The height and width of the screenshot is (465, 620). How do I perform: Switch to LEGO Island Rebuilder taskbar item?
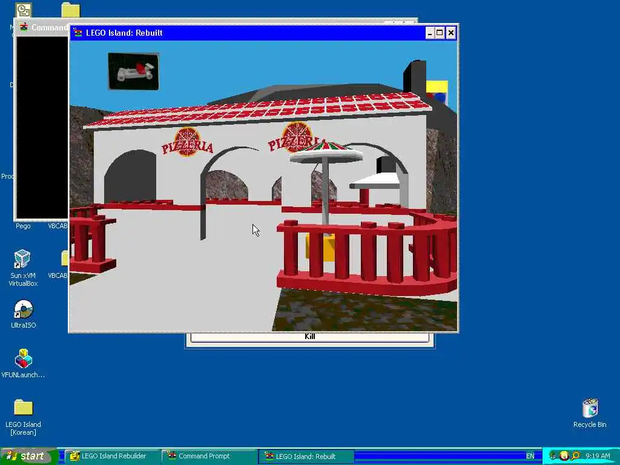pyautogui.click(x=112, y=457)
